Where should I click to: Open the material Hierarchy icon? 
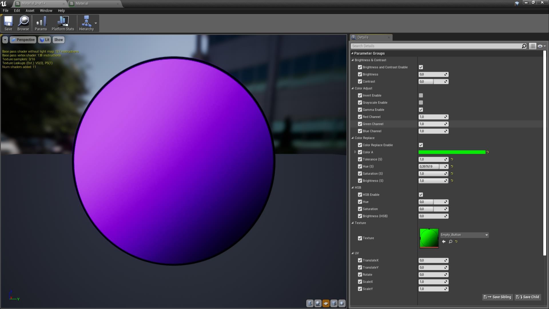point(86,23)
